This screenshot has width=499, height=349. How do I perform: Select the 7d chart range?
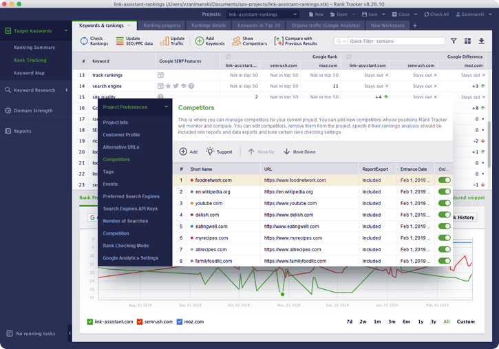tap(350, 321)
